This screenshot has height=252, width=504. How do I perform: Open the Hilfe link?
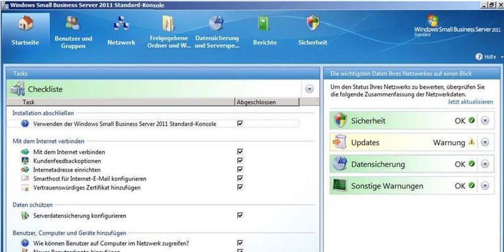coord(490,57)
